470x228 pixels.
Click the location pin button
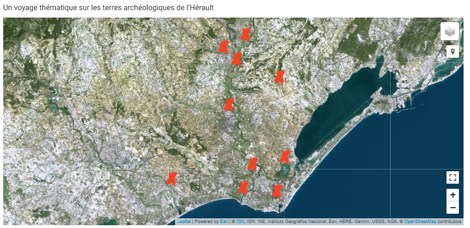(x=452, y=51)
